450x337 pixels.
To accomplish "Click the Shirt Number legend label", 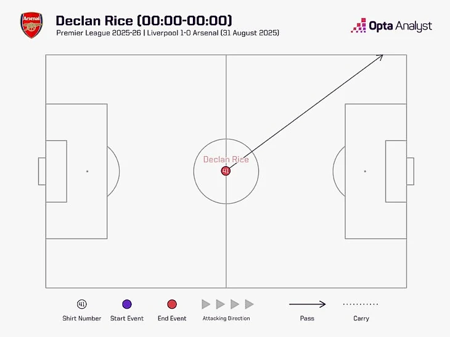I will pos(82,319).
